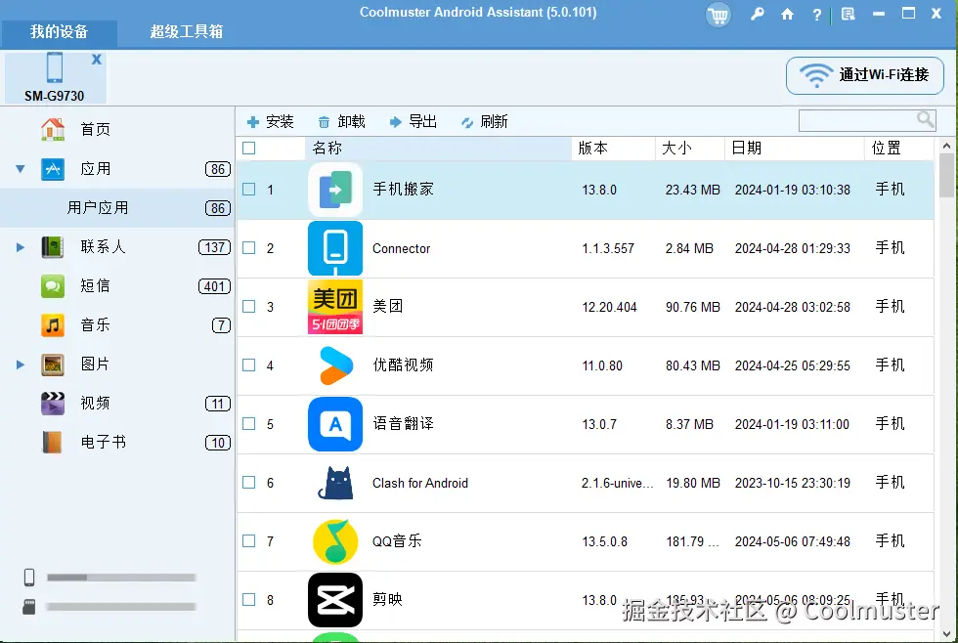Open 短信 in the sidebar

[x=117, y=285]
